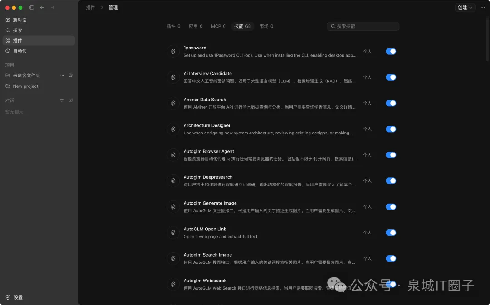Disable the Autoglm Generate Image toggle

click(x=391, y=206)
